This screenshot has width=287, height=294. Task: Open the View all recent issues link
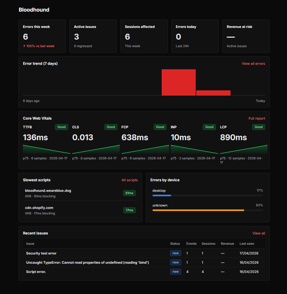259,233
